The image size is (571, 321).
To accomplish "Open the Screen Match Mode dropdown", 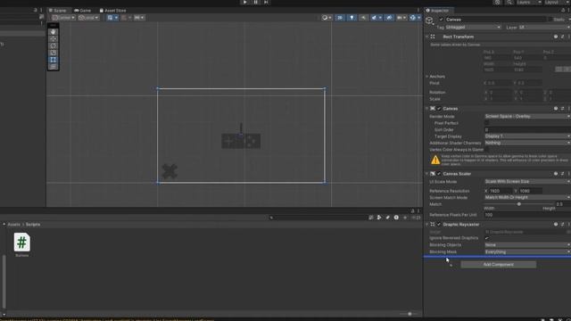I will coord(527,197).
